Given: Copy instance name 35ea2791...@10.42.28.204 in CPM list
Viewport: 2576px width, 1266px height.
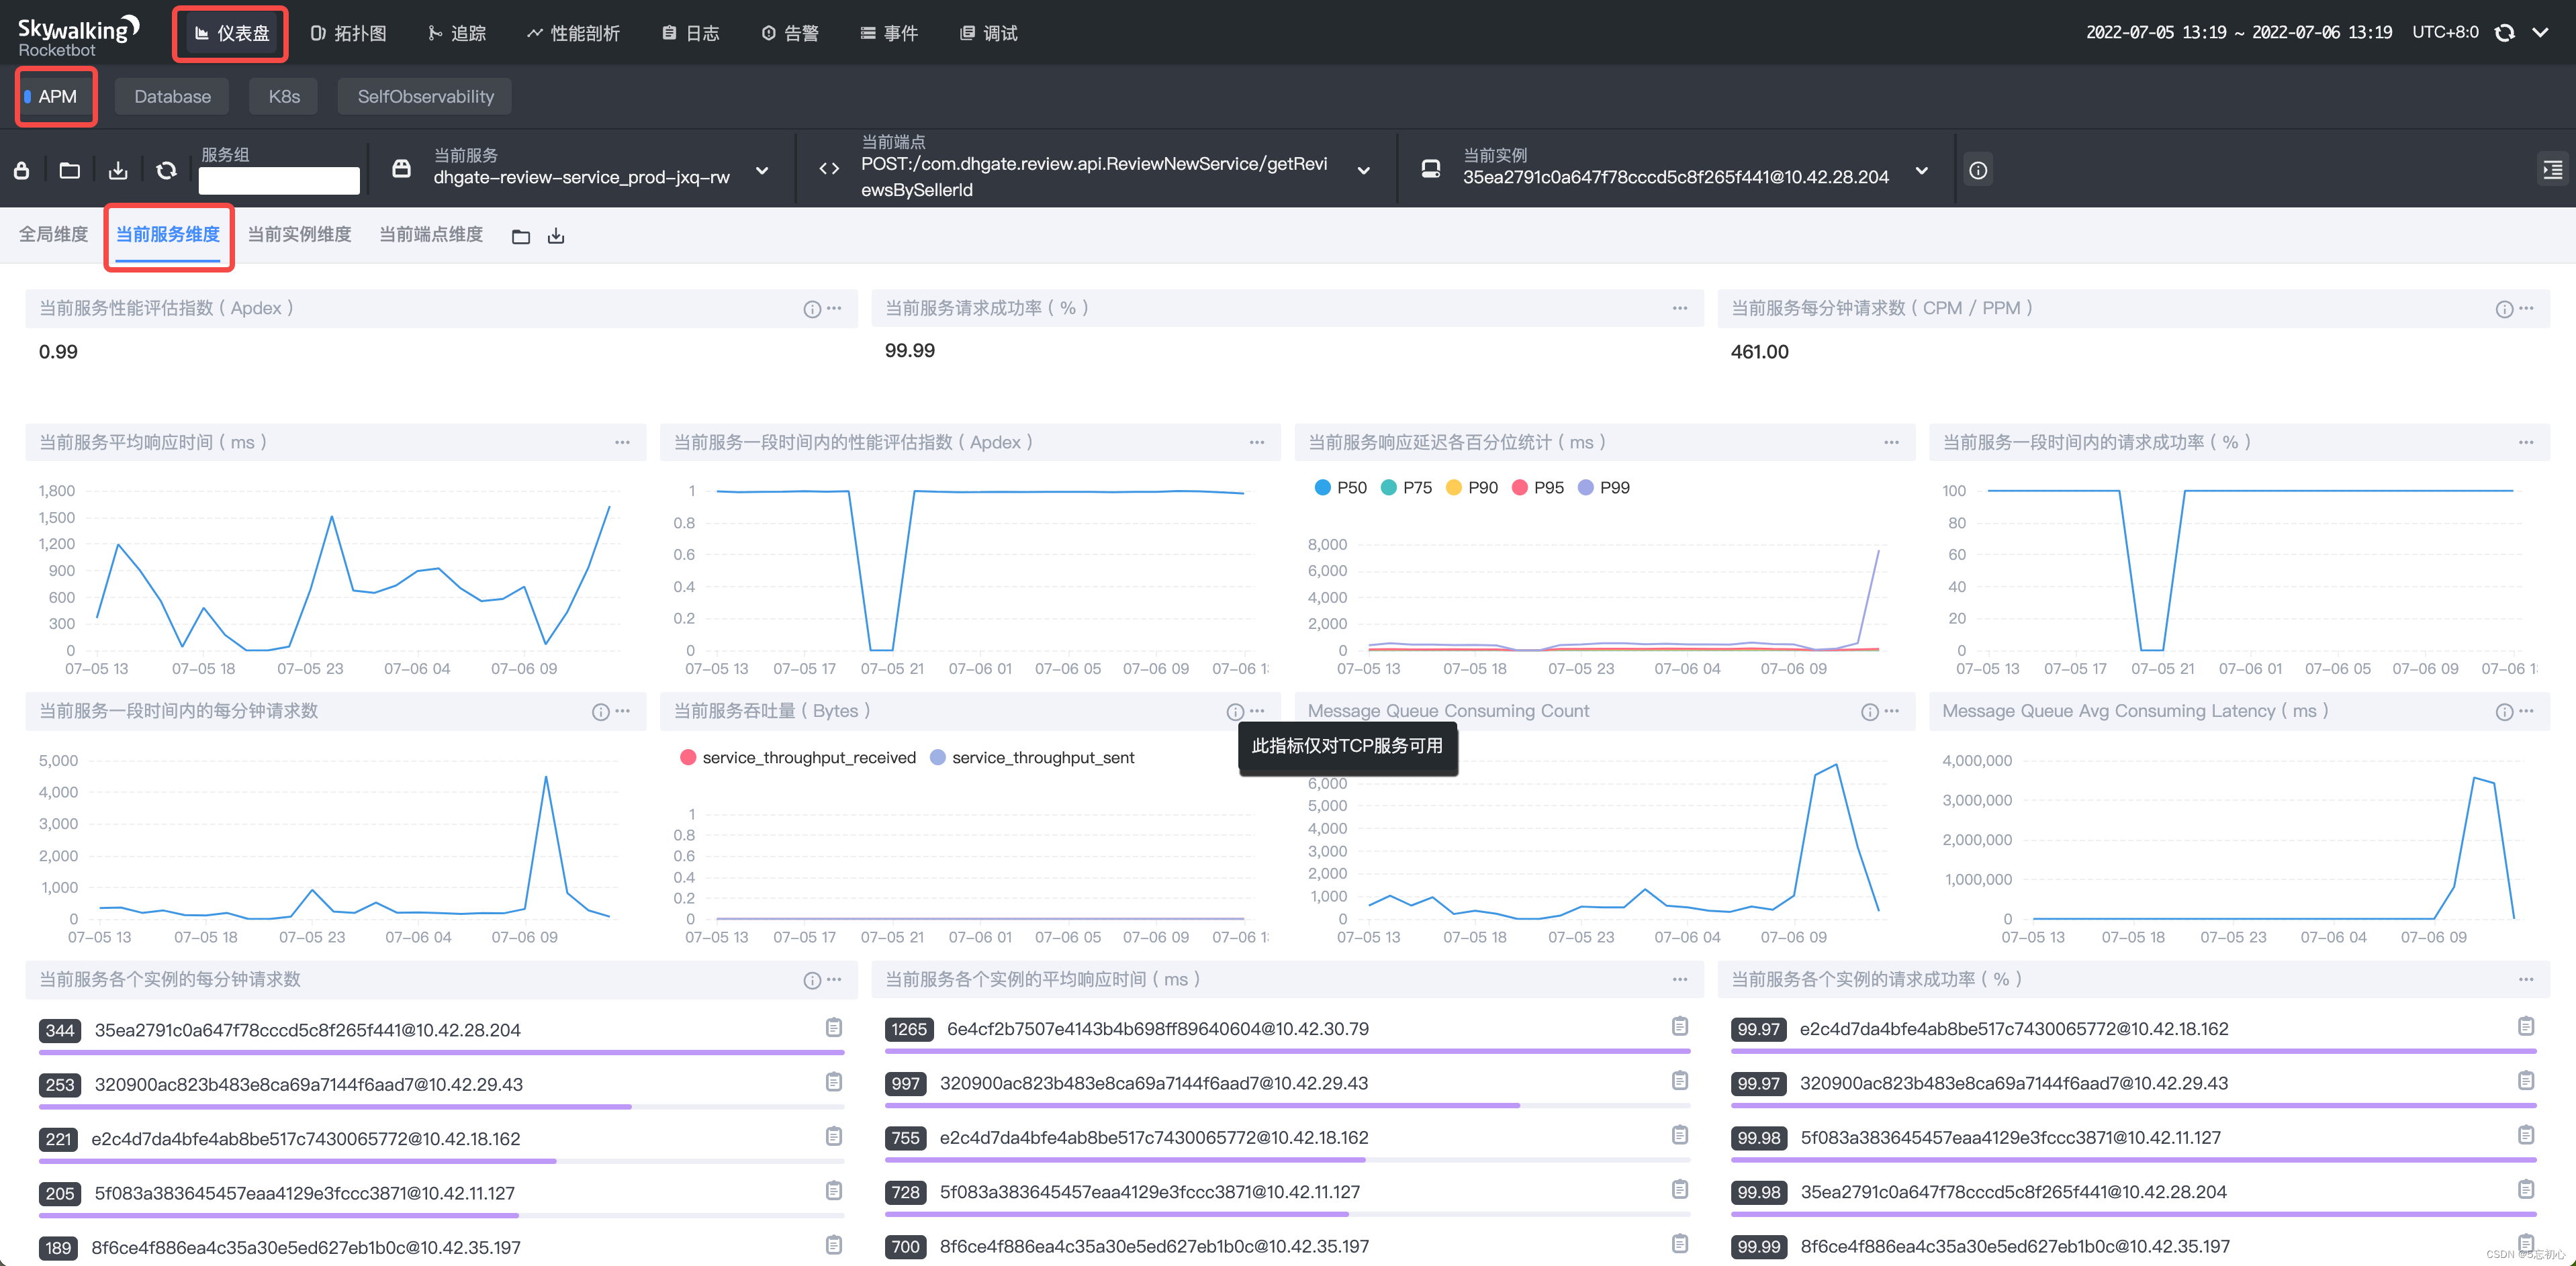Looking at the screenshot, I should pyautogui.click(x=834, y=1028).
